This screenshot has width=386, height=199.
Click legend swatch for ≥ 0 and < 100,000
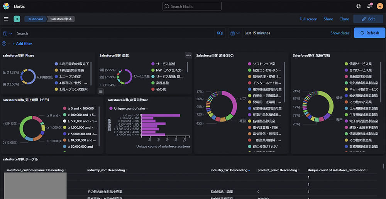(x=65, y=108)
